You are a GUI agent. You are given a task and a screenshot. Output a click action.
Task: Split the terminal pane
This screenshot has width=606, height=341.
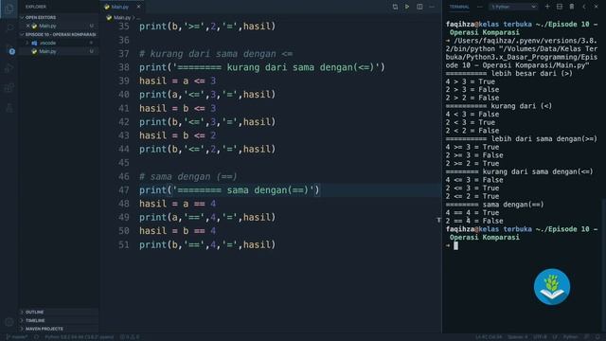560,7
